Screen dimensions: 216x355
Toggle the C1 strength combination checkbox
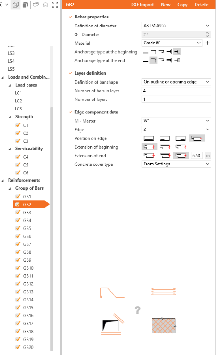(18, 125)
